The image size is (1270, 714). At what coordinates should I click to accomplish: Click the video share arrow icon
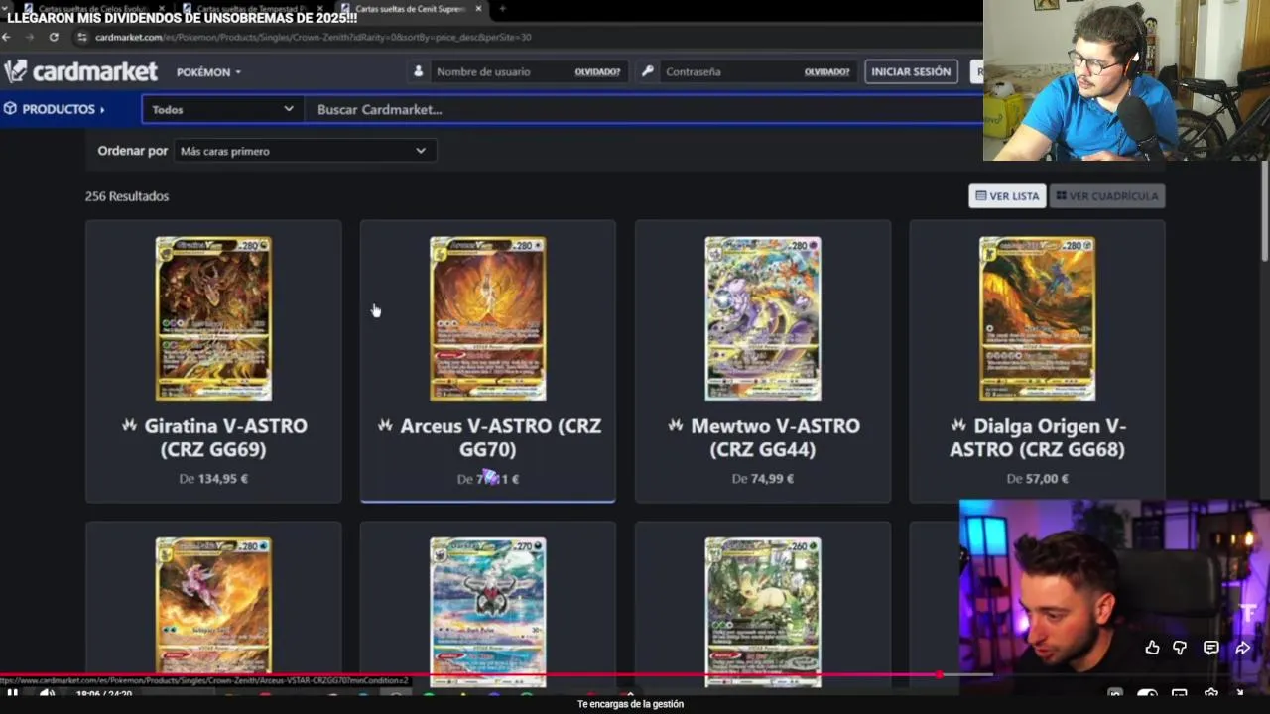pos(1243,648)
